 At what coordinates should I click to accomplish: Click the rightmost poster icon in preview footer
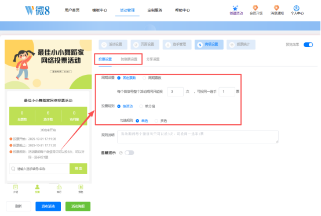click(x=81, y=187)
